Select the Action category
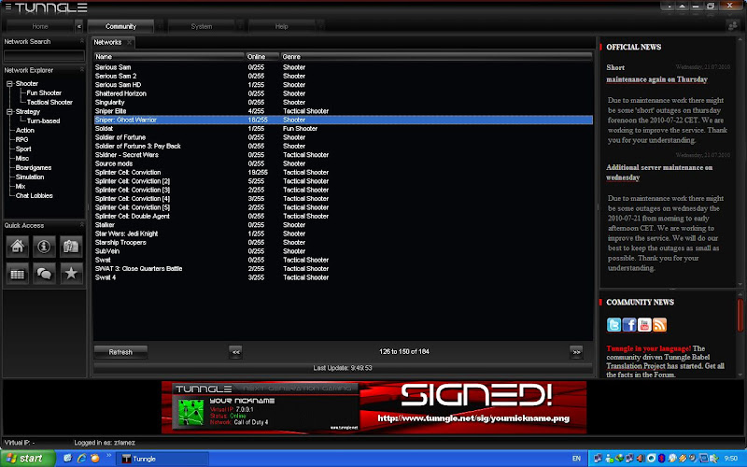This screenshot has height=467, width=747. [x=25, y=130]
